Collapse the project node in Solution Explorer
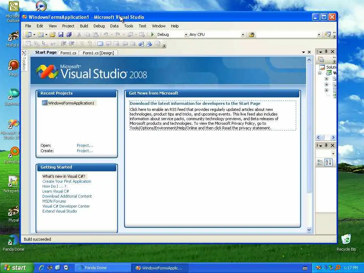Viewport: 364px width, 273px height. click(x=320, y=73)
